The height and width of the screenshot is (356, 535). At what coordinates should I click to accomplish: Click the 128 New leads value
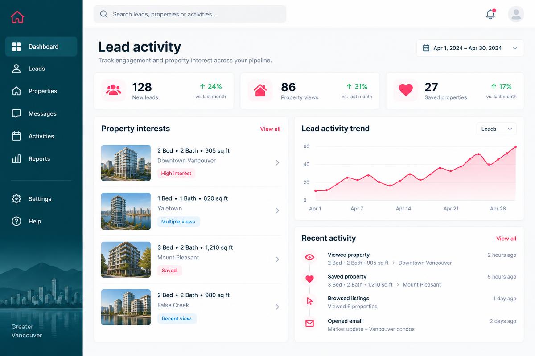[x=142, y=87]
